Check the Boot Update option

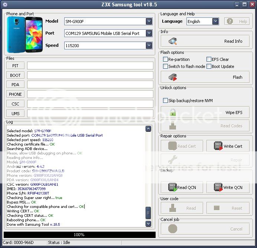[209, 66]
